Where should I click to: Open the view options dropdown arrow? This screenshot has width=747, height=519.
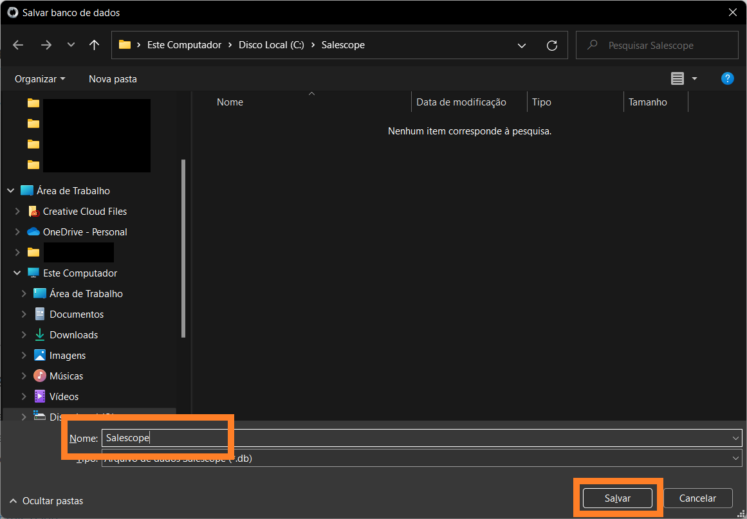click(694, 78)
